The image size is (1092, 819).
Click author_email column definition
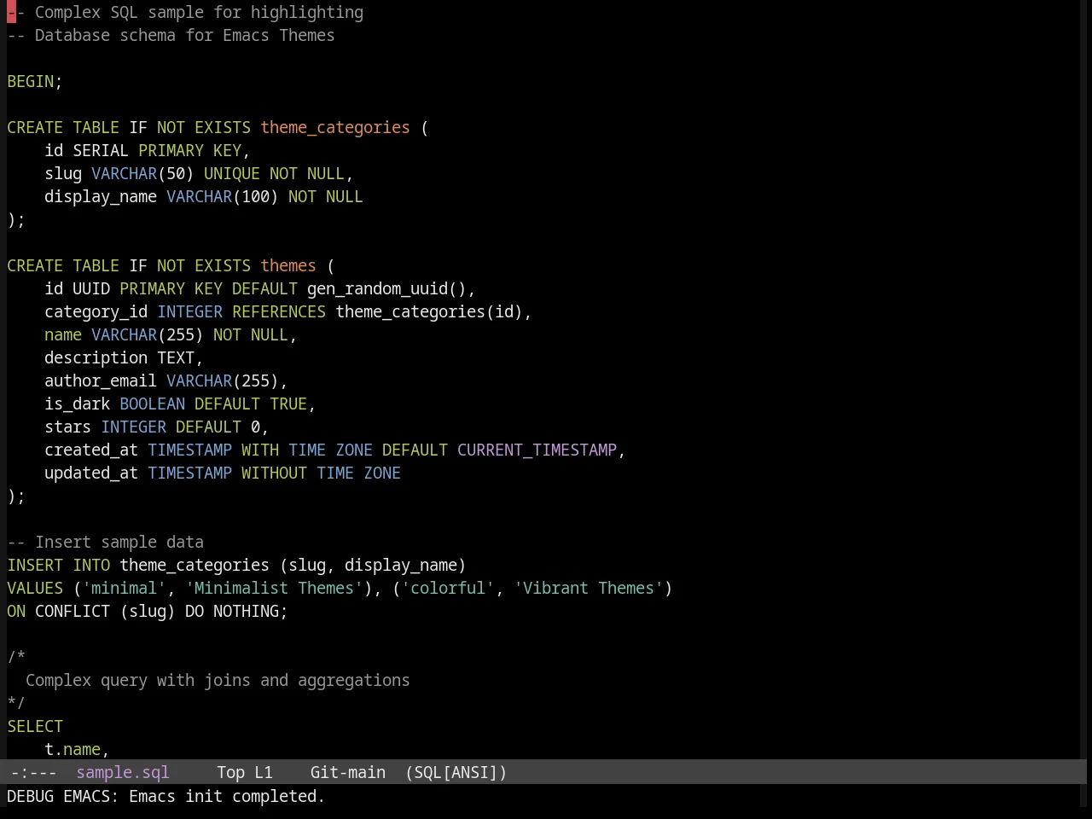coord(166,381)
